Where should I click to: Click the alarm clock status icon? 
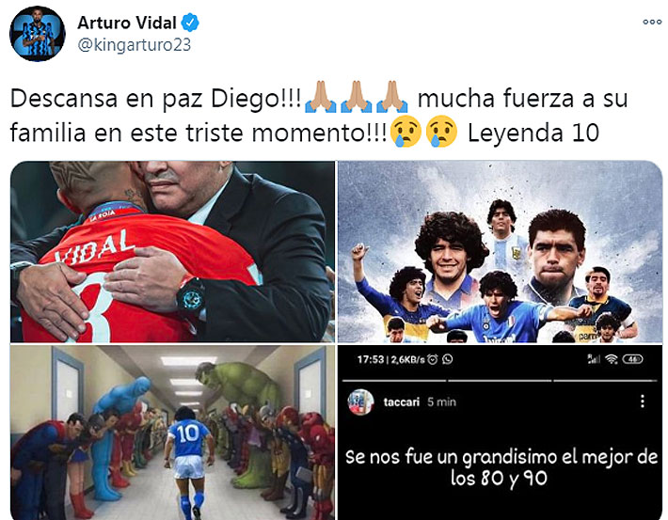(433, 359)
